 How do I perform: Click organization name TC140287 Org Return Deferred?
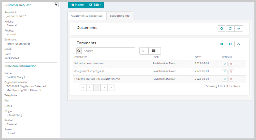[x=26, y=86]
